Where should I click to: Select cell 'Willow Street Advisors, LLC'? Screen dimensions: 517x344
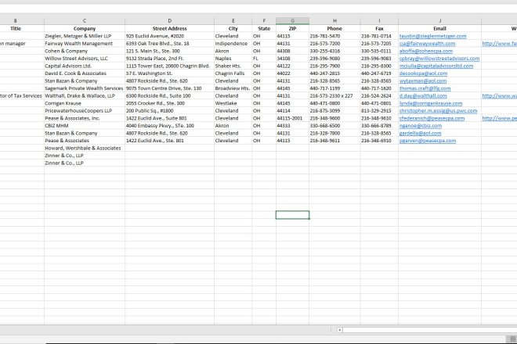click(85, 59)
